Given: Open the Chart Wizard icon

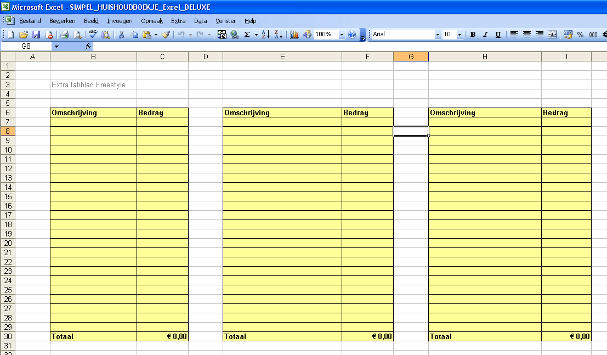Looking at the screenshot, I should tap(294, 35).
